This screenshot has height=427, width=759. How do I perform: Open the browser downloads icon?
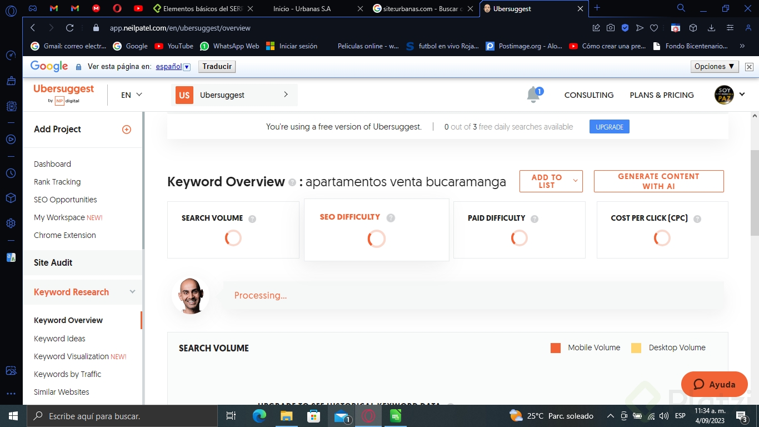tap(711, 28)
